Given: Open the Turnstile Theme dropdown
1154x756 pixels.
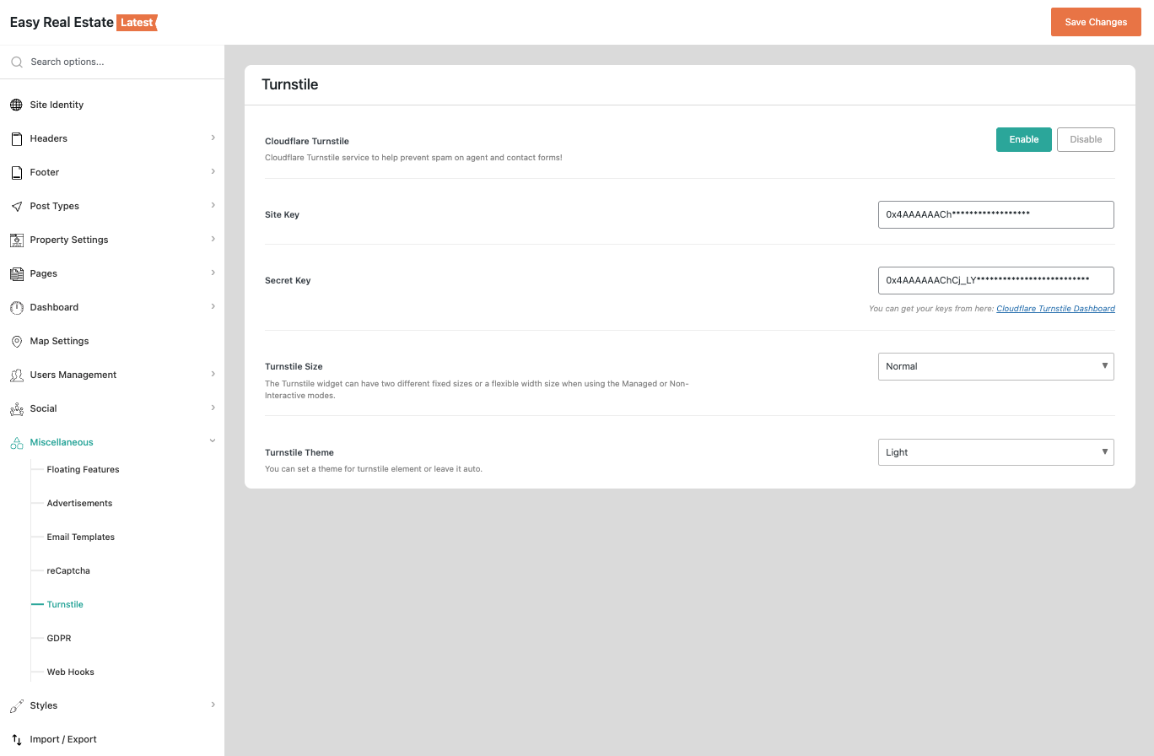Looking at the screenshot, I should click(x=995, y=452).
